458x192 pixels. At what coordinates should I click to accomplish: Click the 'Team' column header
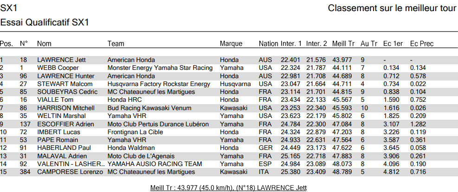pyautogui.click(x=116, y=43)
